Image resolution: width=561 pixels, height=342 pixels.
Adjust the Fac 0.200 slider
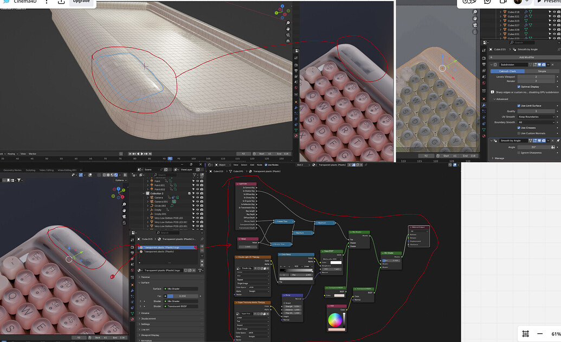pyautogui.click(x=182, y=296)
